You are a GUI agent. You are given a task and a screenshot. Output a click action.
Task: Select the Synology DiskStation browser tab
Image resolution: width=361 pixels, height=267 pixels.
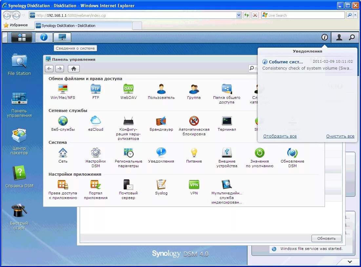click(83, 26)
